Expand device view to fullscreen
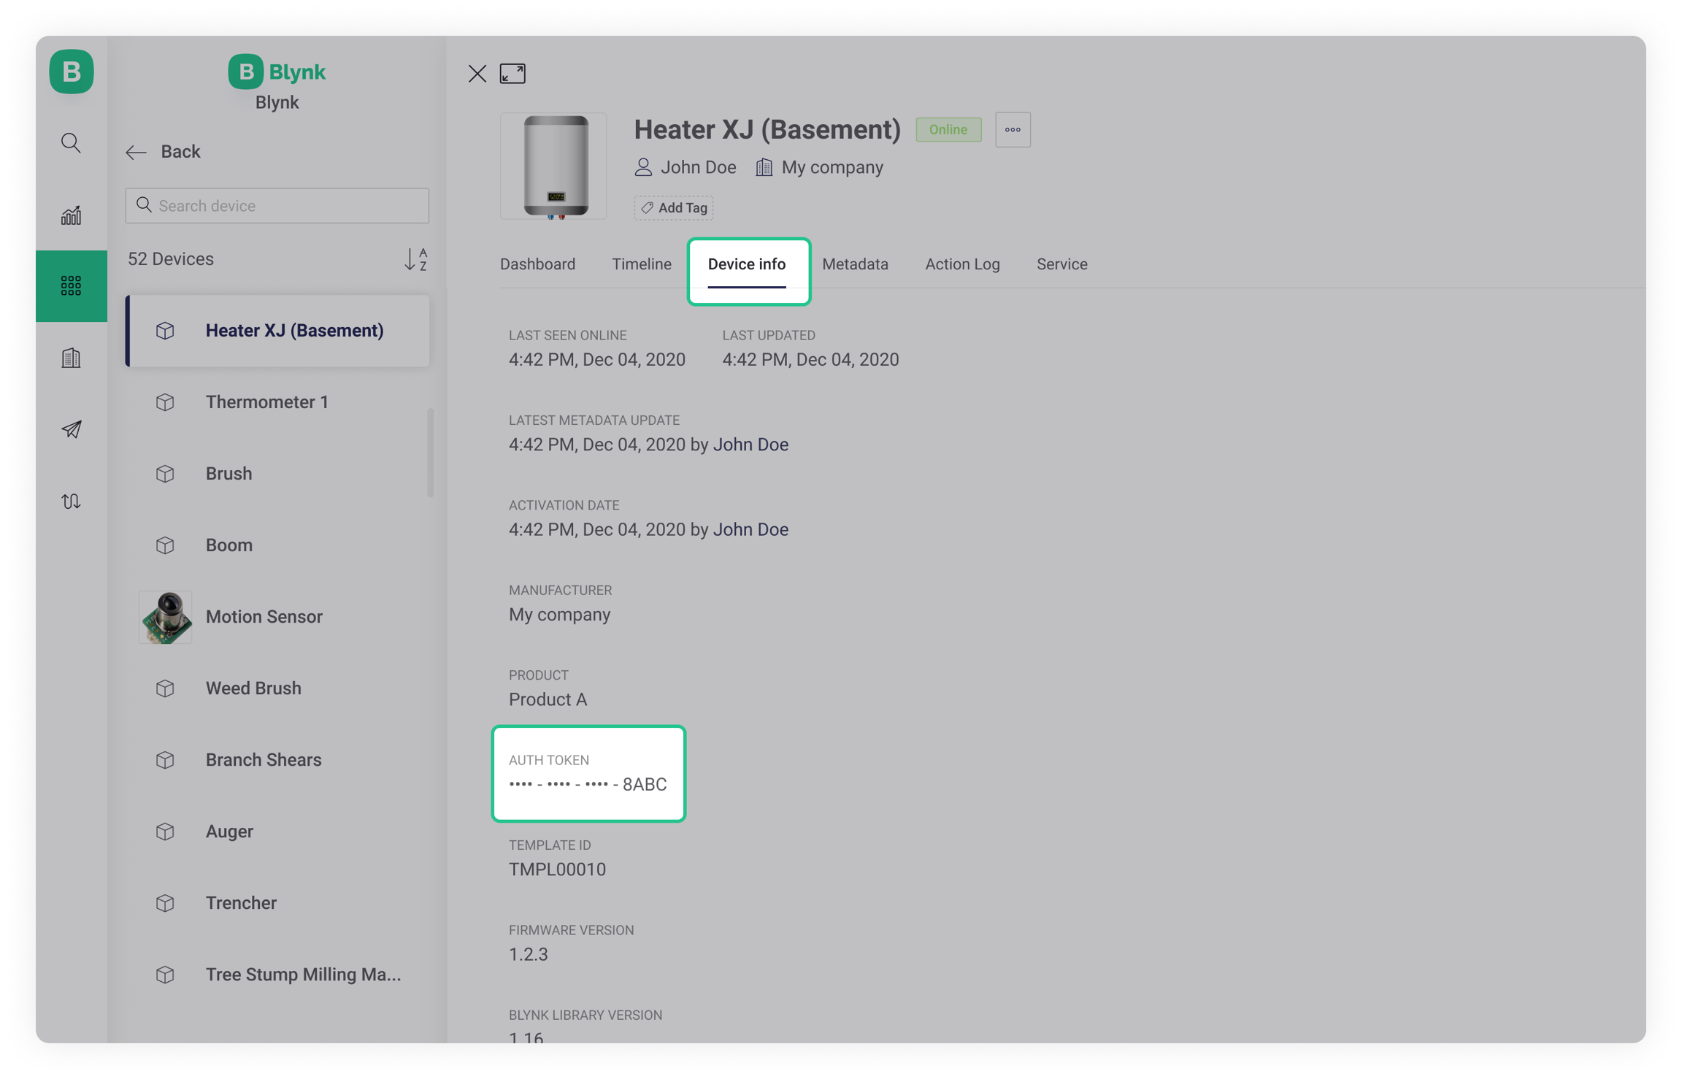 512,74
